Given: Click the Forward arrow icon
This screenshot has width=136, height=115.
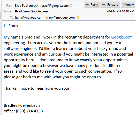Looking at the screenshot, I should (x=104, y=5).
